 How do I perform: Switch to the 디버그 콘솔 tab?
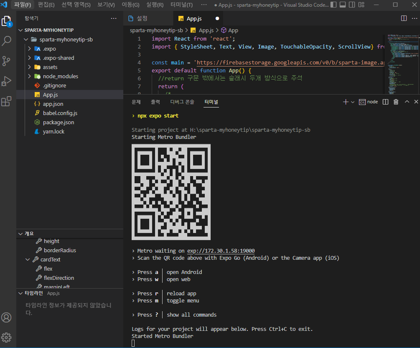tap(182, 102)
